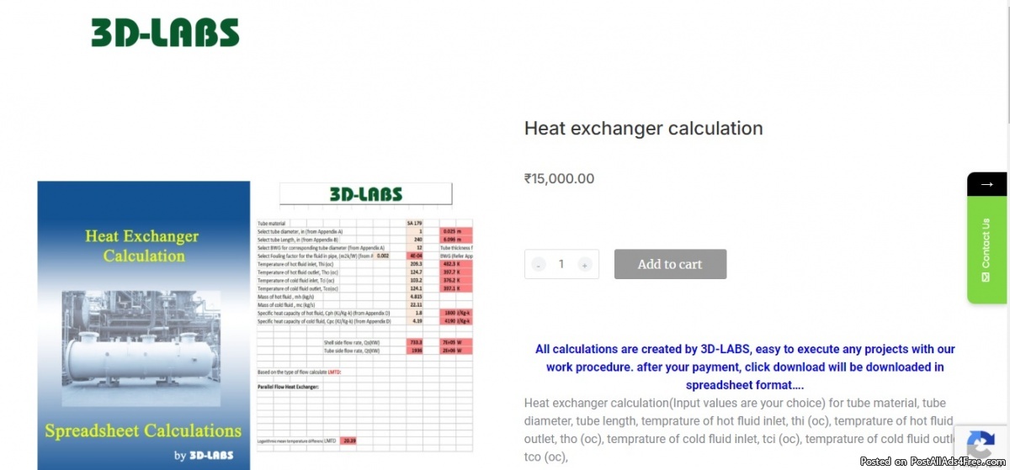The width and height of the screenshot is (1010, 470).
Task: Increase quantity with the plus button
Action: [584, 264]
